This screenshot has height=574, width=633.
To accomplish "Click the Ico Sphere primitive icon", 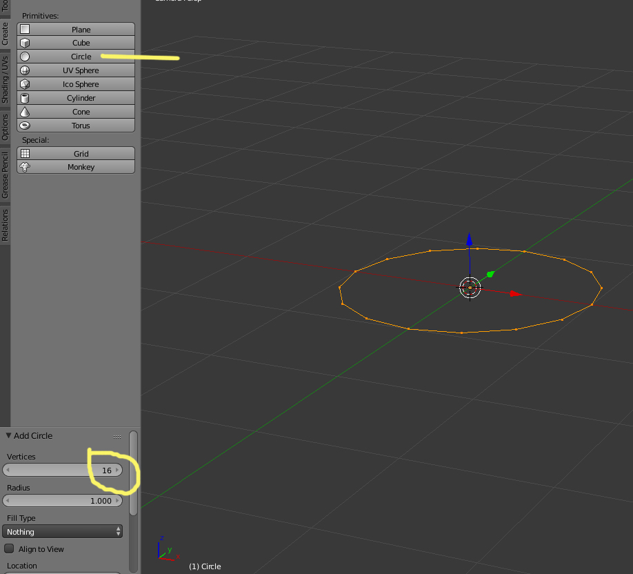I will [25, 84].
